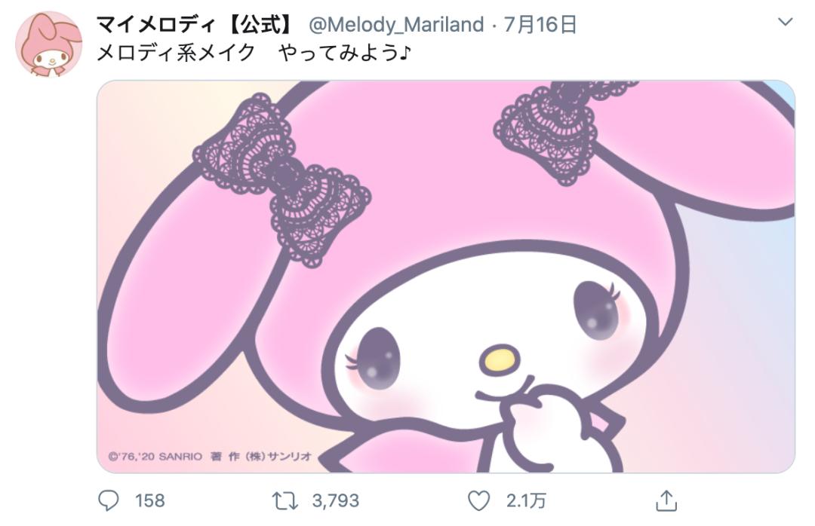815x526 pixels.
Task: Click the reply speech bubble icon
Action: click(108, 500)
